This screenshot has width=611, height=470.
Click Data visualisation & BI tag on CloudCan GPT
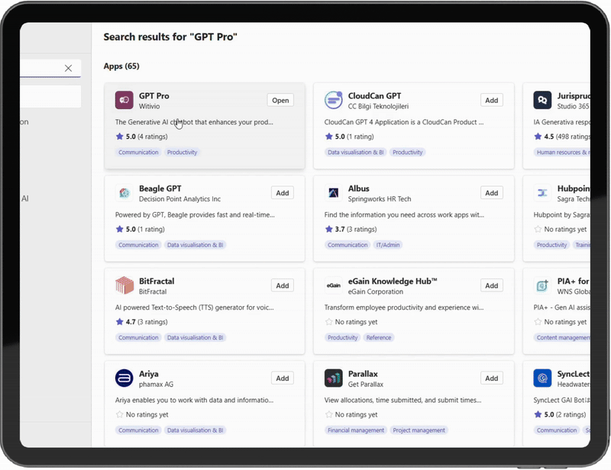click(x=355, y=153)
